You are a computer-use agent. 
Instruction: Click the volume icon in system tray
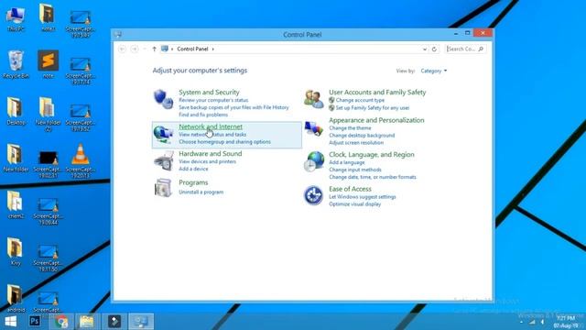click(543, 322)
